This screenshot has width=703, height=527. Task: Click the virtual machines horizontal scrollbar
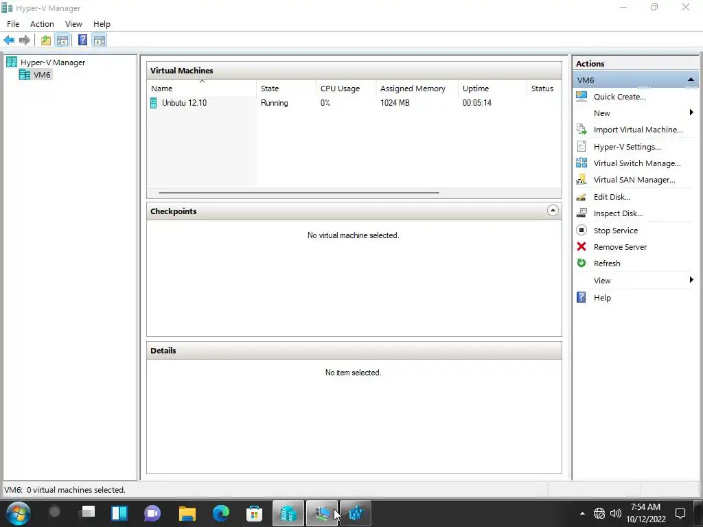(x=299, y=193)
